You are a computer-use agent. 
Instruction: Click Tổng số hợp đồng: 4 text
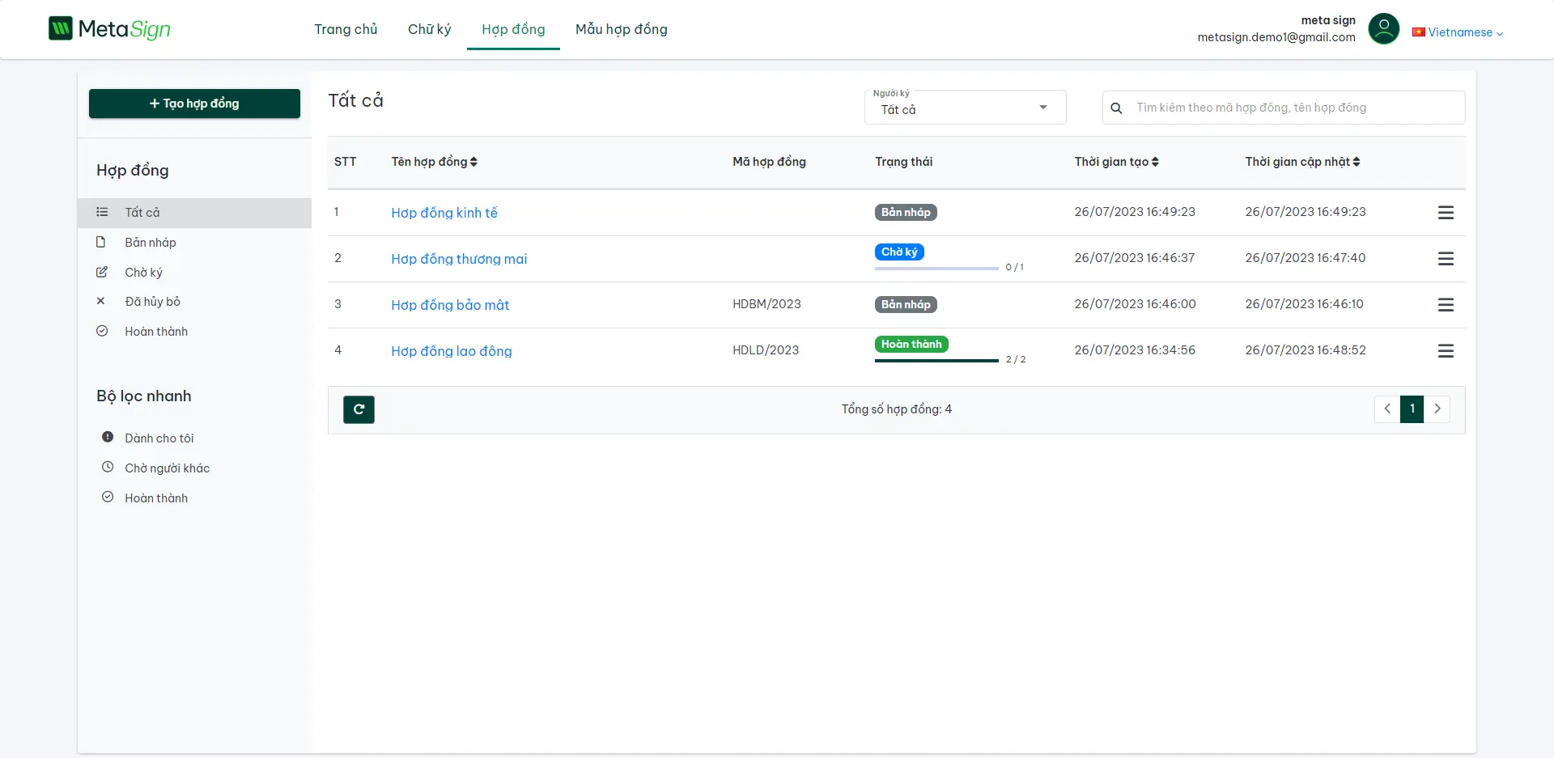tap(897, 409)
